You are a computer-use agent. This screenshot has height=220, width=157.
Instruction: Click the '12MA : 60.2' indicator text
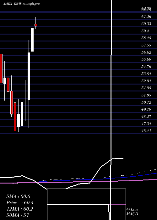click(x=20, y=209)
